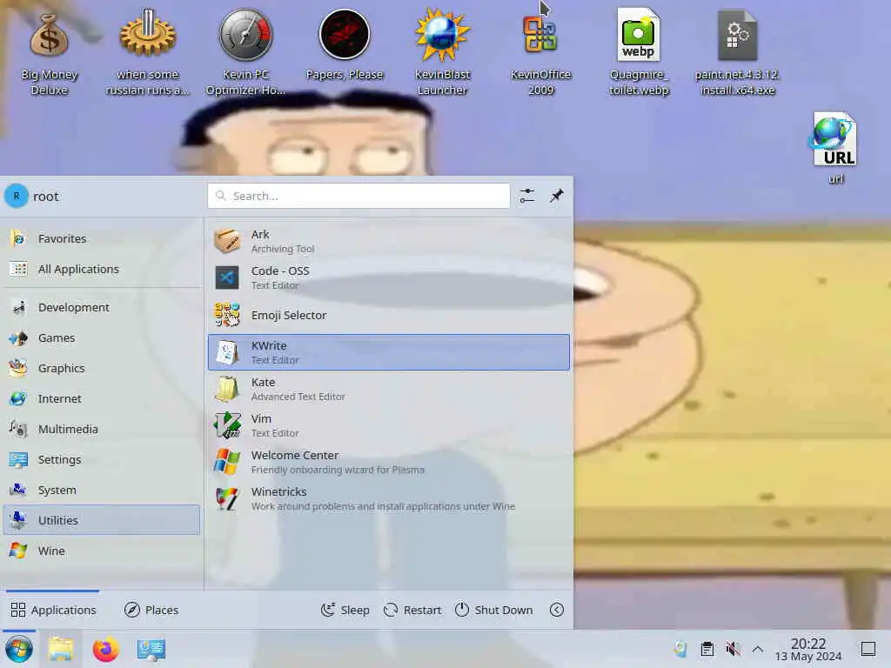The height and width of the screenshot is (668, 891).
Task: Launch Ark archiving tool
Action: [389, 242]
